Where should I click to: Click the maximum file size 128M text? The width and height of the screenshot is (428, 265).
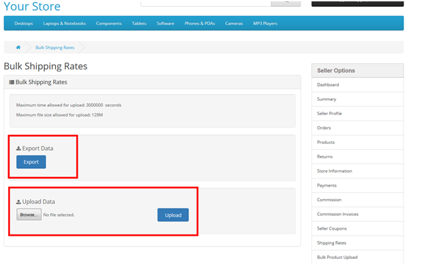(x=59, y=115)
